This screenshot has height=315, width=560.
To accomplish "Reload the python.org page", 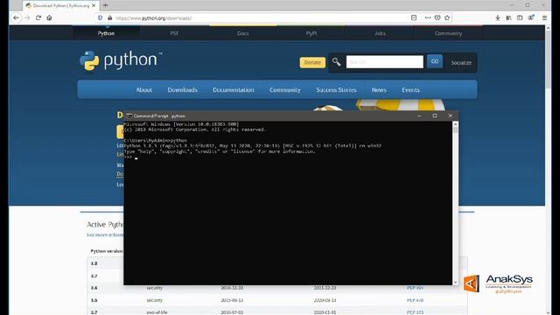I will (x=38, y=17).
